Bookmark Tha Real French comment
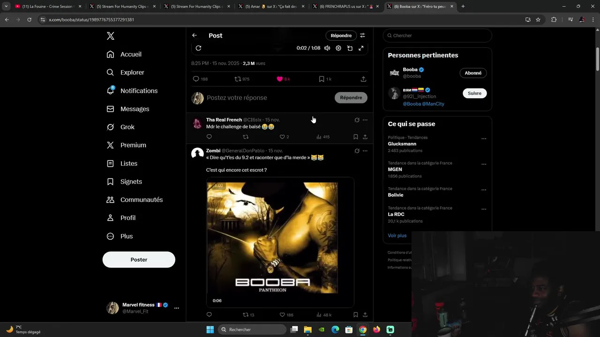This screenshot has height=337, width=600. click(356, 137)
